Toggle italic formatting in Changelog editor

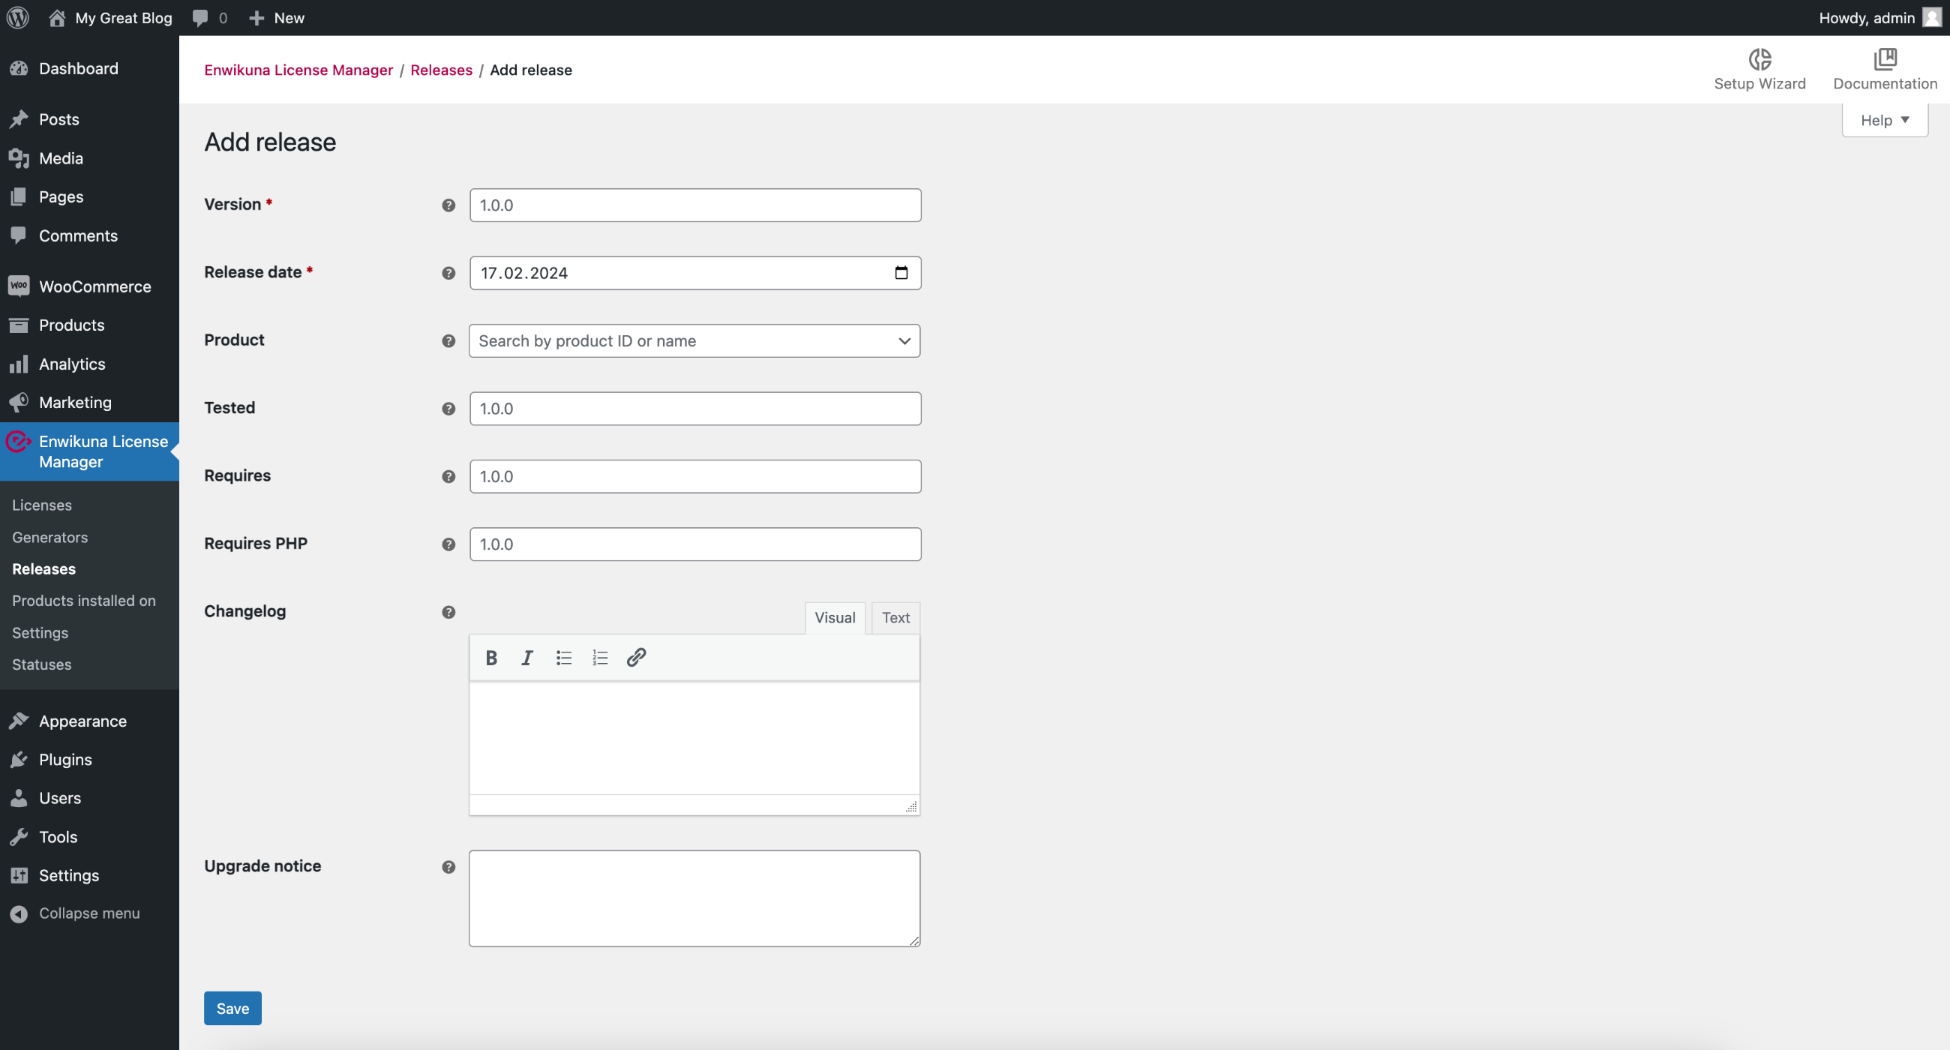tap(526, 658)
